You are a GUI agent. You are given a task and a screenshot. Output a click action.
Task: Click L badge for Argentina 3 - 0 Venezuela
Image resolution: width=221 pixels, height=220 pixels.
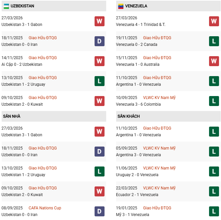click(x=214, y=152)
